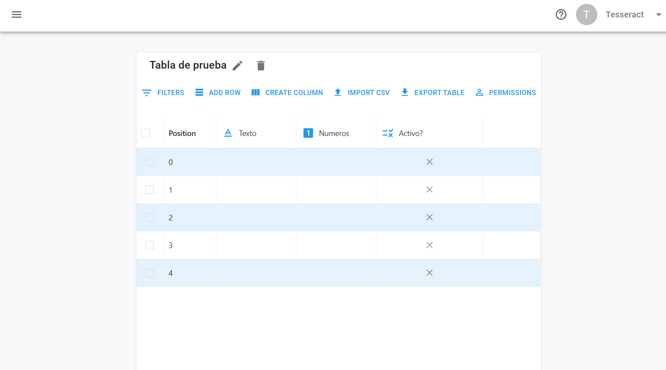Select the row with position 4
This screenshot has height=370, width=666.
tap(150, 273)
